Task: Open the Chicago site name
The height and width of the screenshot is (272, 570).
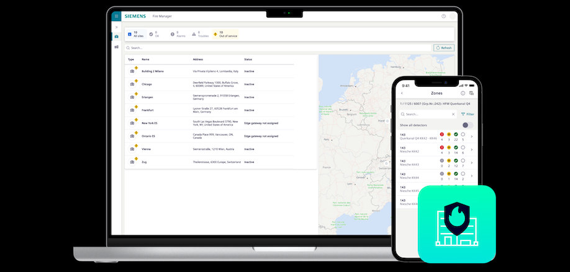Action: pyautogui.click(x=147, y=84)
